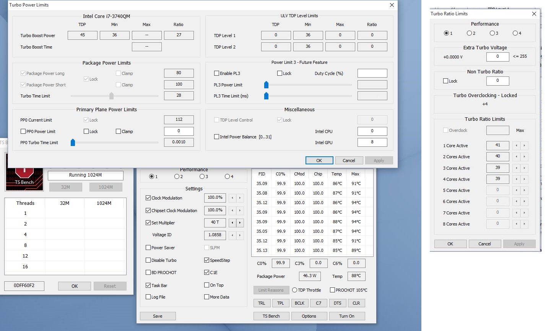
Task: Click Turbo Time Limit value field
Action: coord(179,96)
